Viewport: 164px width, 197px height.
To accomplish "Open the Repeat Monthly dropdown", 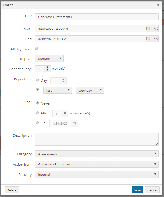I will (49, 58).
